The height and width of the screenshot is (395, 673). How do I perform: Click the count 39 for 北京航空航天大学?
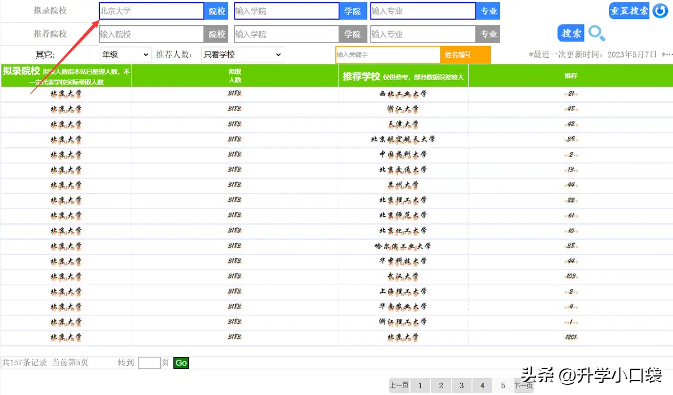click(571, 140)
